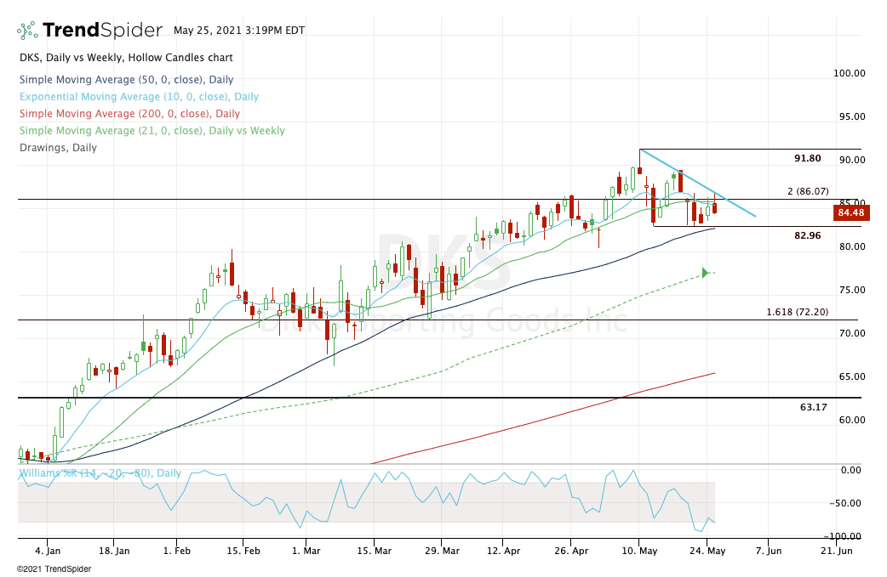Click the 0.00 Williams %R axis value
This screenshot has height=577, width=887.
[850, 470]
